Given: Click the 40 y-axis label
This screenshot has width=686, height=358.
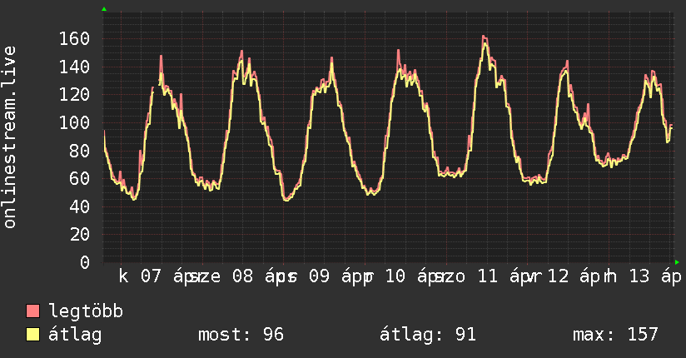Looking at the screenshot, I should click(80, 206).
